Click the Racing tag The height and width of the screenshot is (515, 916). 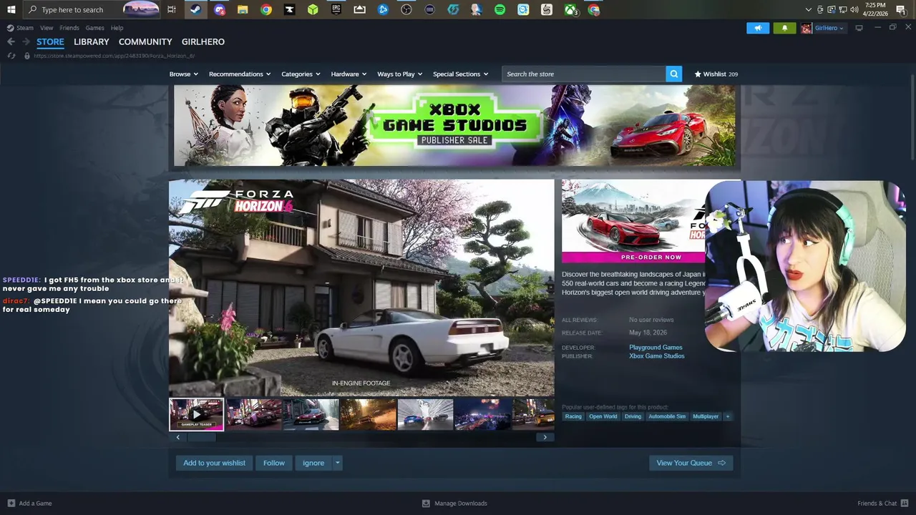click(573, 416)
